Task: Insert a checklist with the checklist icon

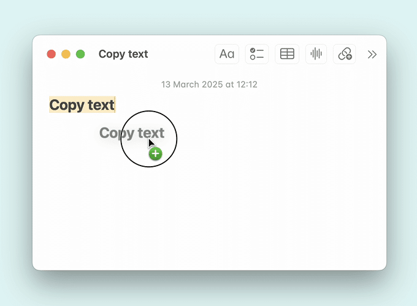Action: 256,54
